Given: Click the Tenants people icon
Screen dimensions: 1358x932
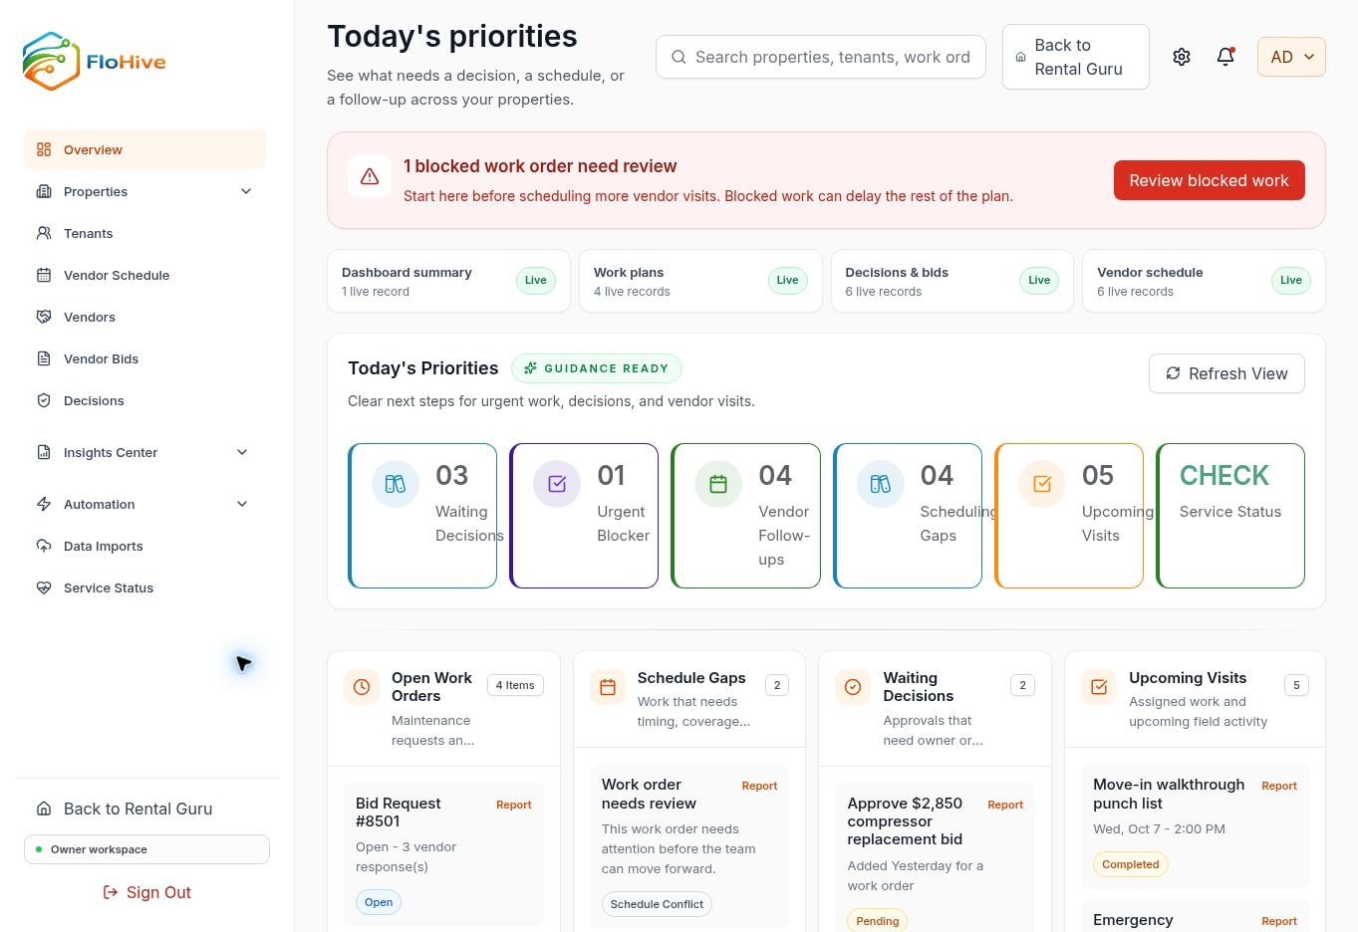Looking at the screenshot, I should (x=44, y=233).
